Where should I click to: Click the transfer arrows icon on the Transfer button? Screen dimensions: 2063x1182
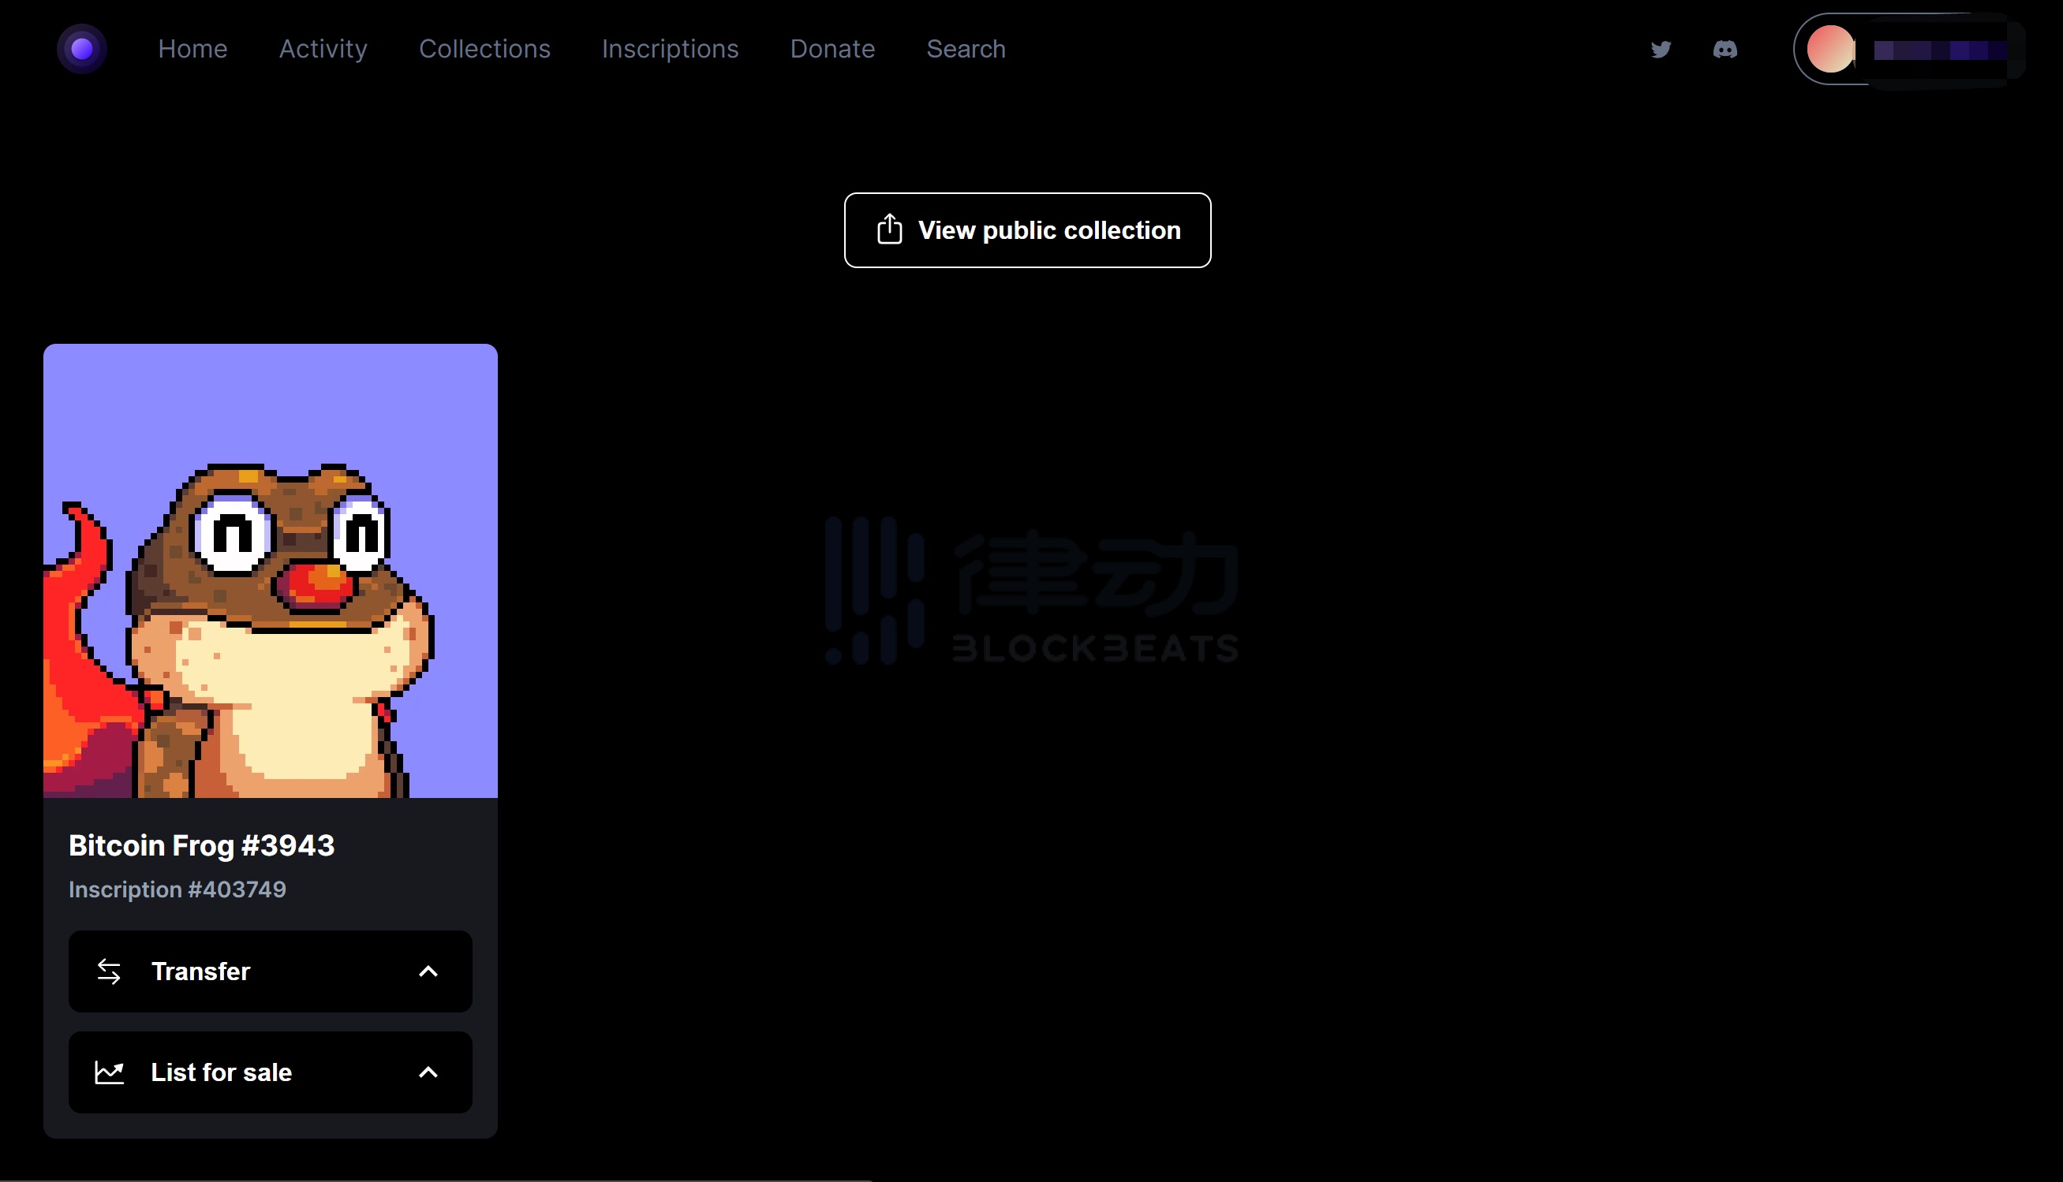[x=110, y=971]
